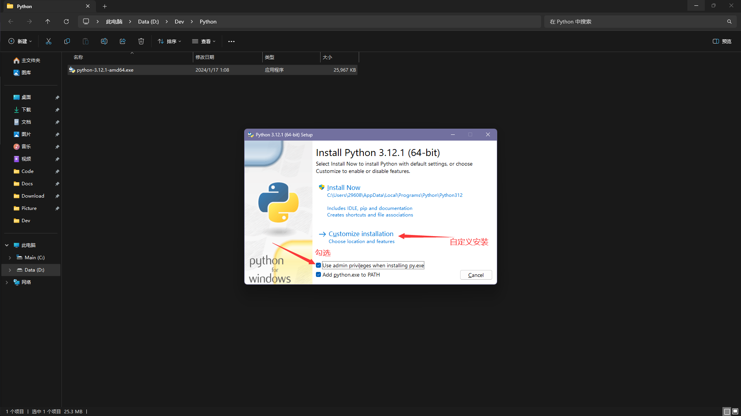Screen dimensions: 741x416
Task: Click the Rename icon in toolbar
Action: pos(104,41)
